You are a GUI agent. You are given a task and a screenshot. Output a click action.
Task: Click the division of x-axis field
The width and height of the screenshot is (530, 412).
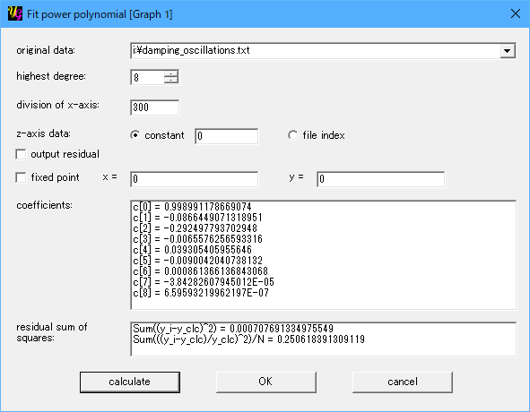pyautogui.click(x=155, y=107)
